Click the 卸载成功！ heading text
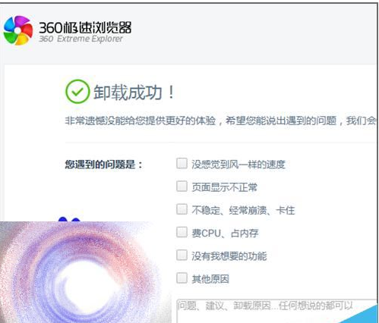This screenshot has height=323, width=379. (134, 93)
